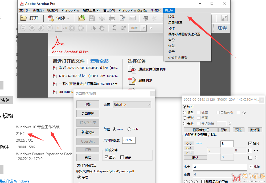266x183 pixels.
Task: Expand the 创建 dropdown arrow
Action: [x=68, y=18]
